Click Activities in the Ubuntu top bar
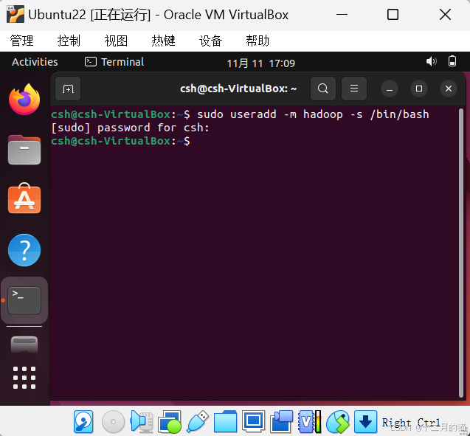The width and height of the screenshot is (470, 436). tap(35, 62)
